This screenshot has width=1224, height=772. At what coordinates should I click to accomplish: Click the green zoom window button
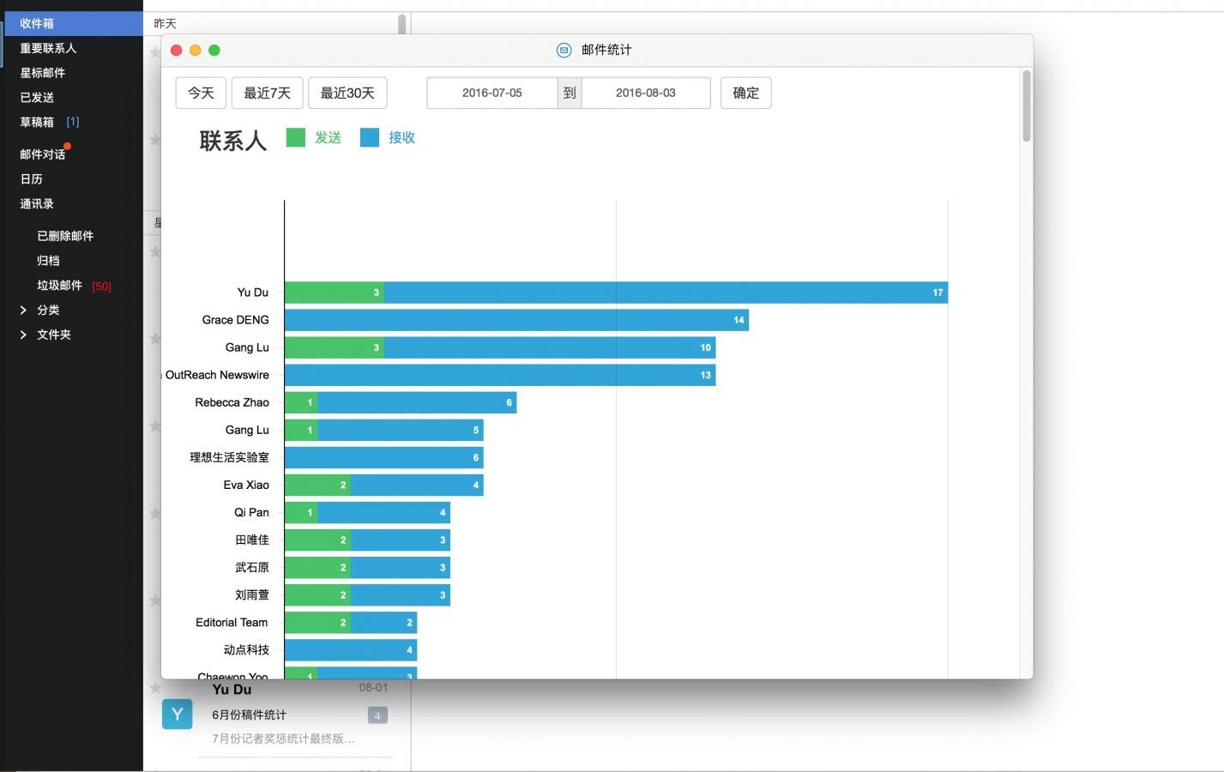click(214, 50)
